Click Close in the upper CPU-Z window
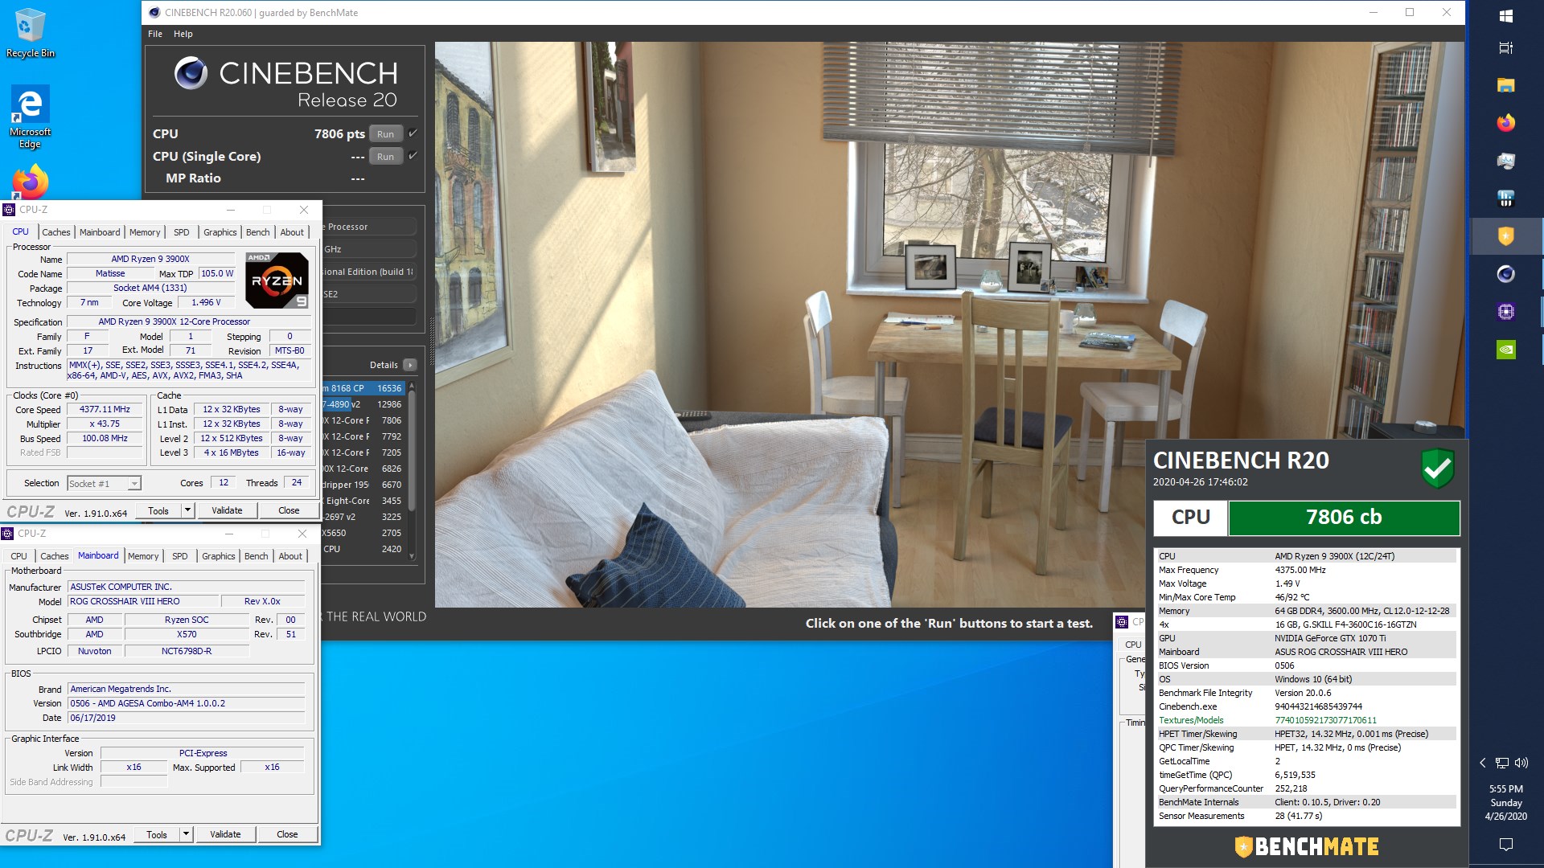Image resolution: width=1544 pixels, height=868 pixels. (x=289, y=510)
